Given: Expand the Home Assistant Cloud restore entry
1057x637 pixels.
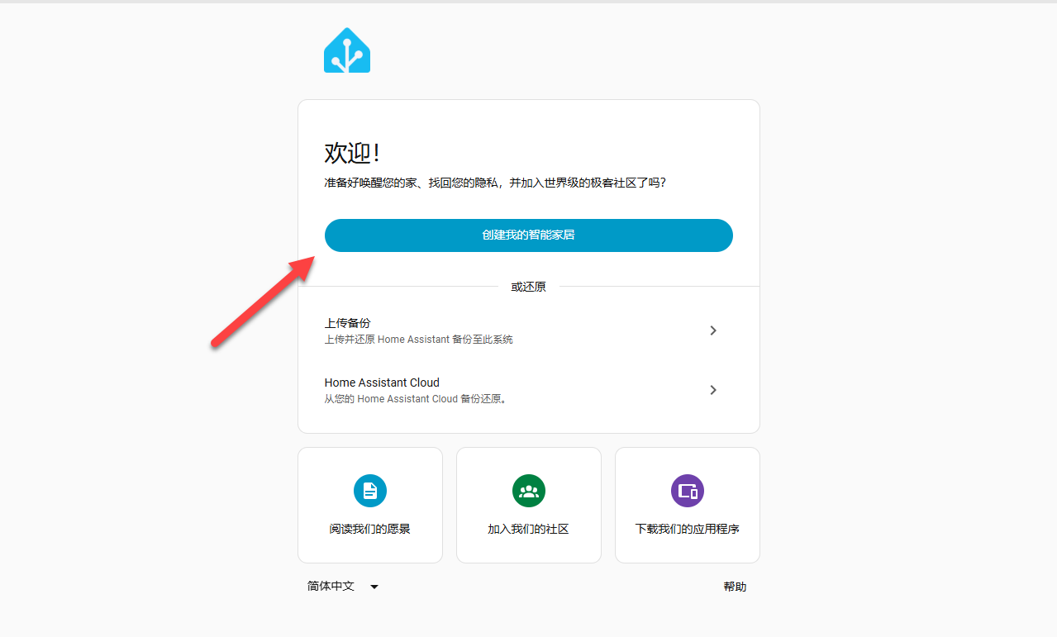Looking at the screenshot, I should tap(382, 383).
